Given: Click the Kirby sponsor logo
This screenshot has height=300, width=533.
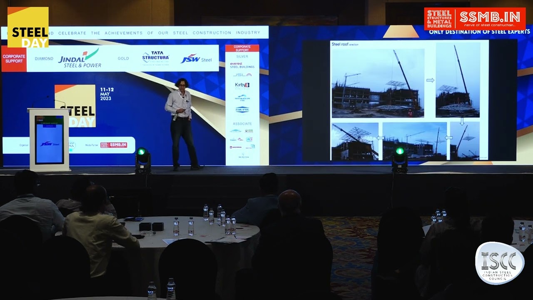Looking at the screenshot, I should [x=242, y=85].
